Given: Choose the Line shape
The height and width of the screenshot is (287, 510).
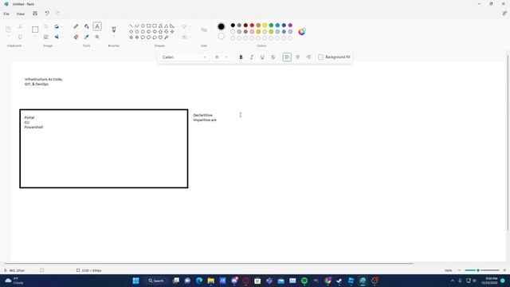Looking at the screenshot, I should click(x=131, y=26).
